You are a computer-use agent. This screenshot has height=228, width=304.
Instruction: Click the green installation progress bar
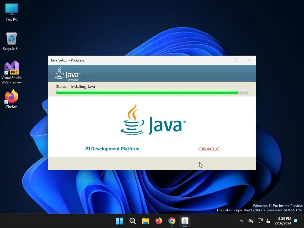pyautogui.click(x=152, y=92)
